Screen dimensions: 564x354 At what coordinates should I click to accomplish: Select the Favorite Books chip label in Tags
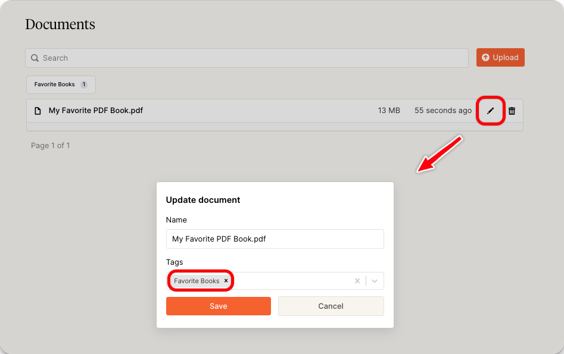(197, 281)
